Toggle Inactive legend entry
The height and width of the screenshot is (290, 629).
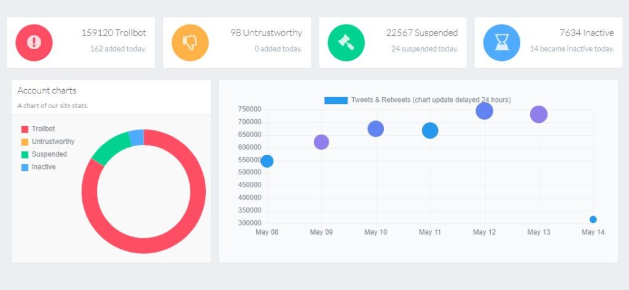point(39,167)
